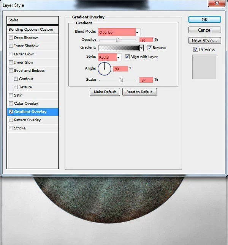Click the New Style... button
The height and width of the screenshot is (245, 228).
[x=205, y=41]
